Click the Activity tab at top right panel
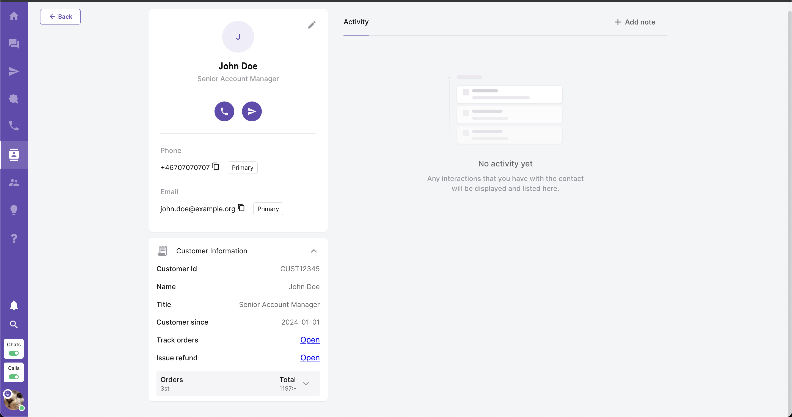 point(356,21)
